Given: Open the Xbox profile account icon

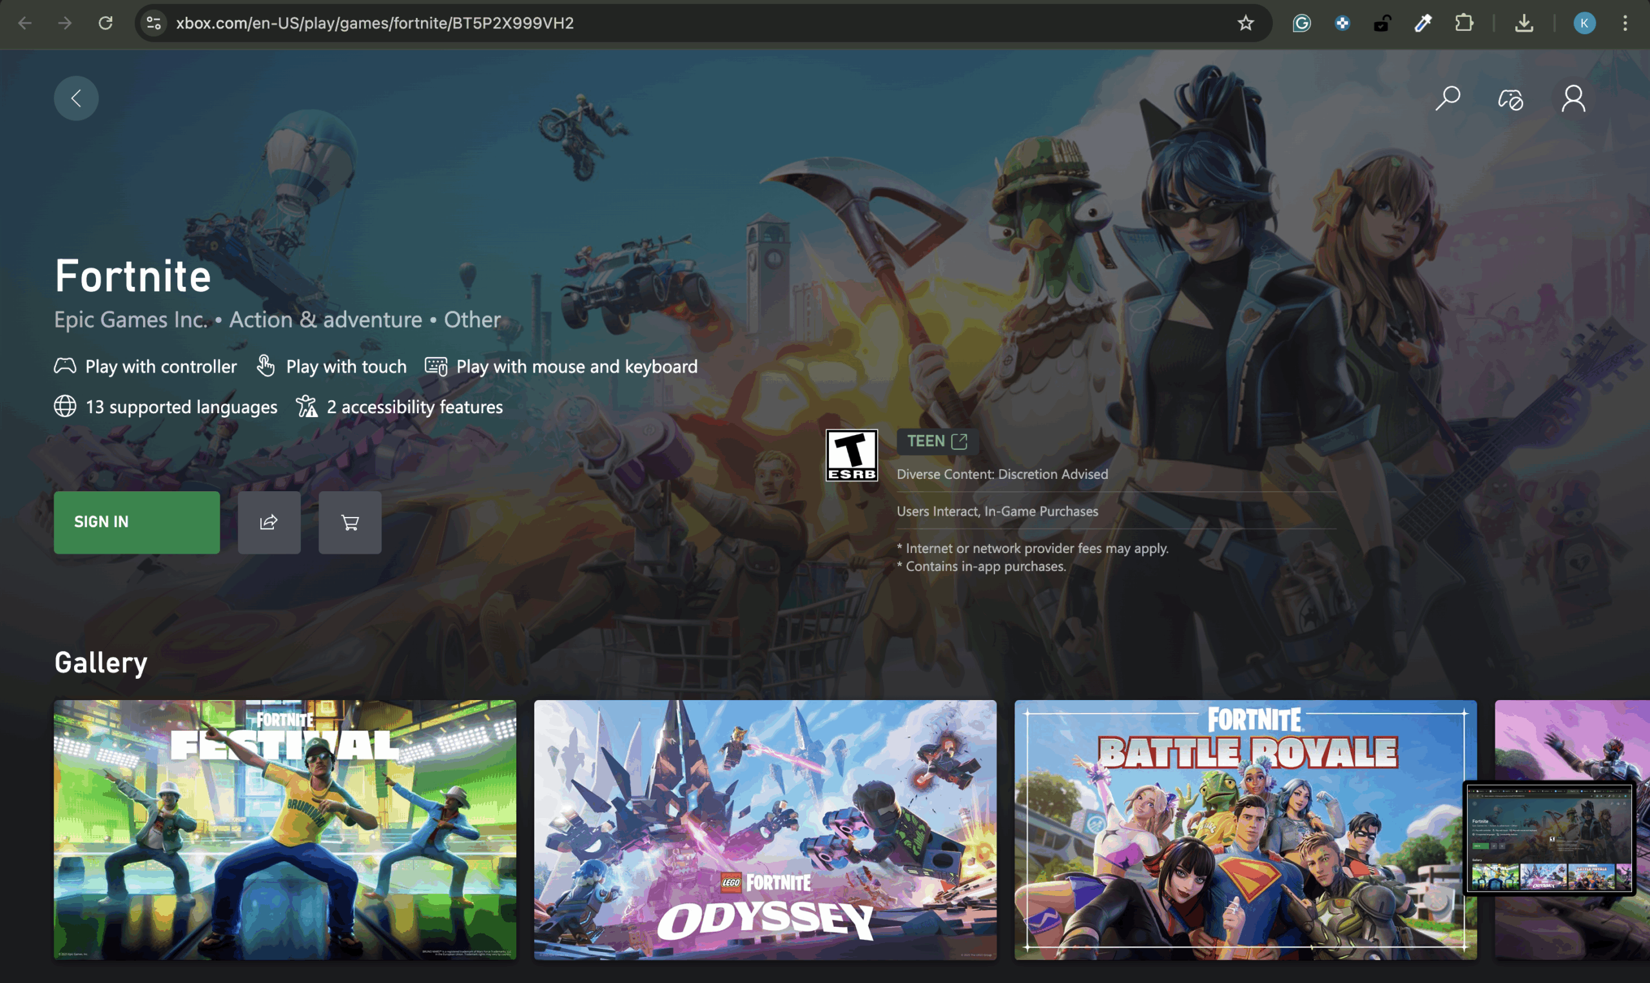Looking at the screenshot, I should (1573, 99).
